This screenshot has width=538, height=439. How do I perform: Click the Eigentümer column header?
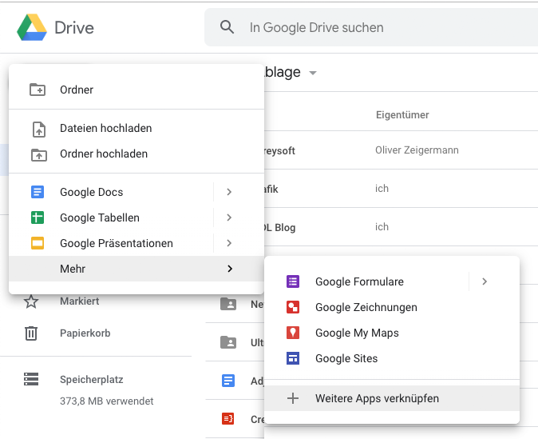tap(402, 115)
